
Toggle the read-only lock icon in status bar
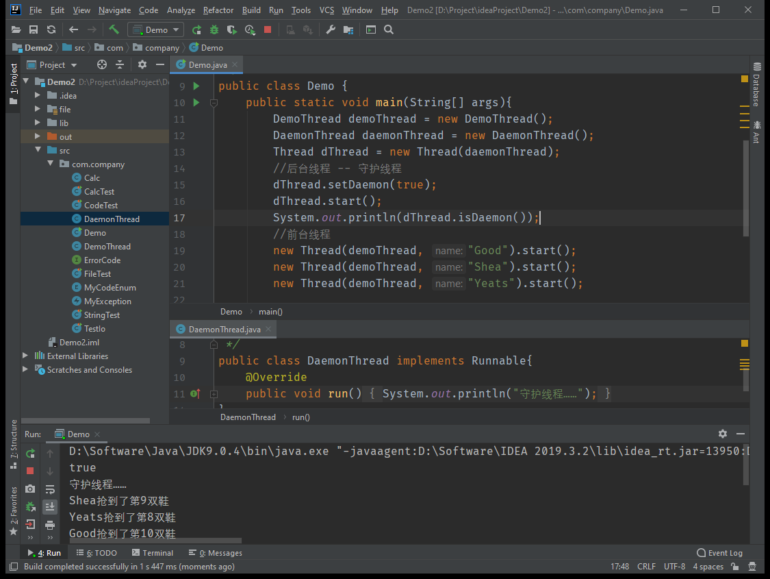point(735,566)
